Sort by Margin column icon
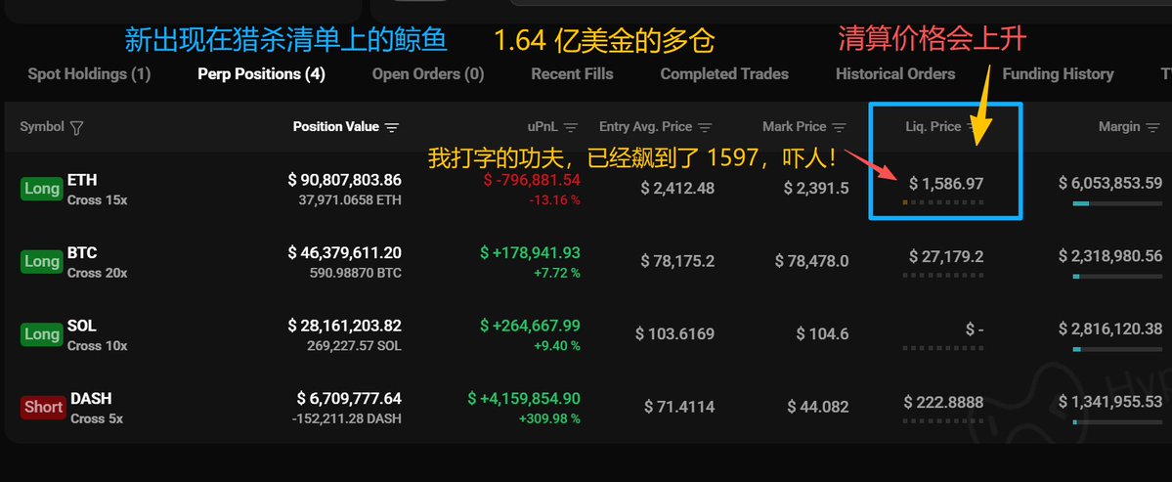 point(1152,128)
